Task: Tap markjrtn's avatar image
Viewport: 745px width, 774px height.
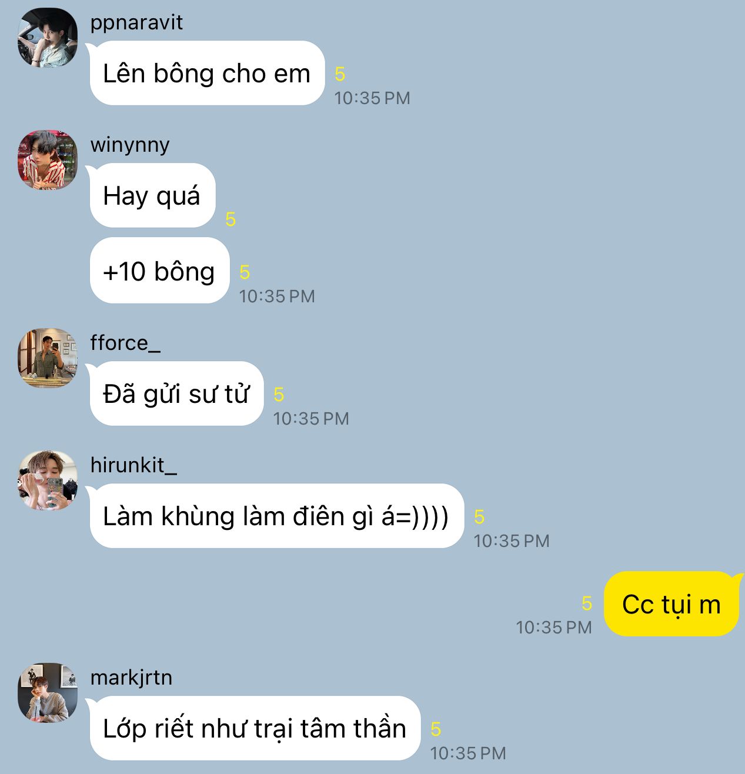Action: pos(48,692)
